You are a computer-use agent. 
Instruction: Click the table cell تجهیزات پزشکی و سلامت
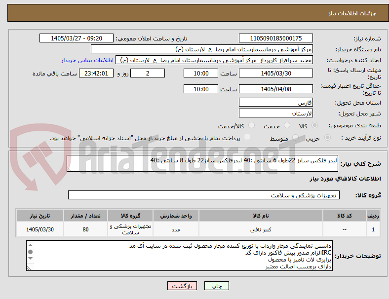[x=130, y=229]
